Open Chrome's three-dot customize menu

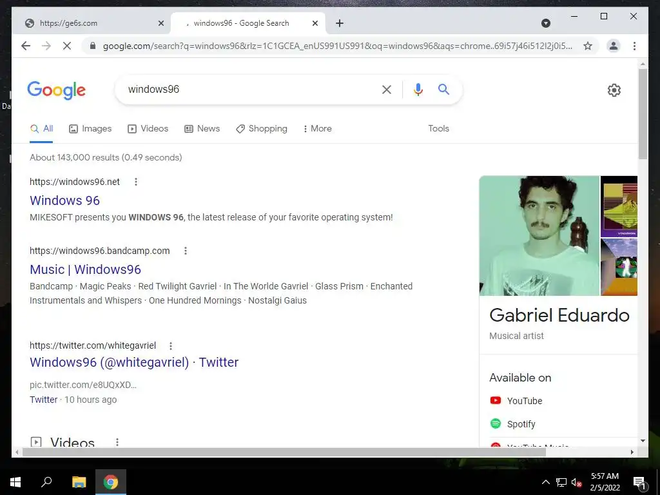pos(634,46)
